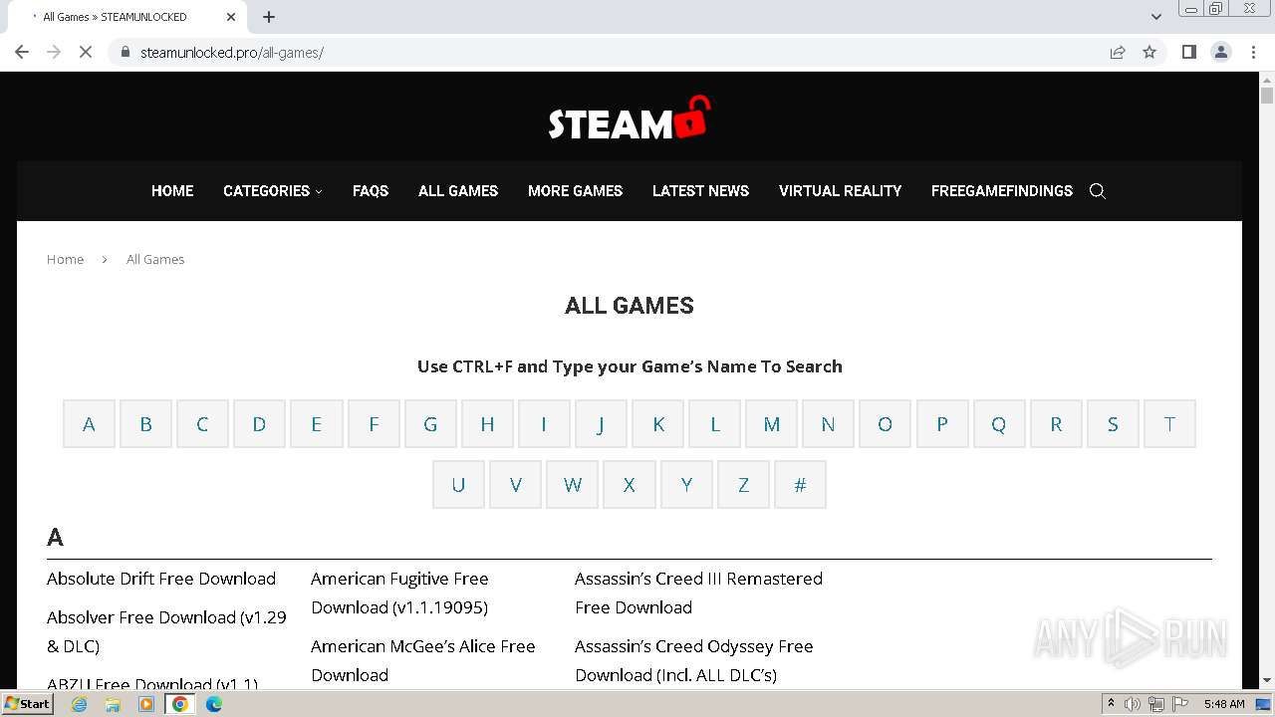The width and height of the screenshot is (1275, 717).
Task: Jump to letter L games
Action: 715,424
